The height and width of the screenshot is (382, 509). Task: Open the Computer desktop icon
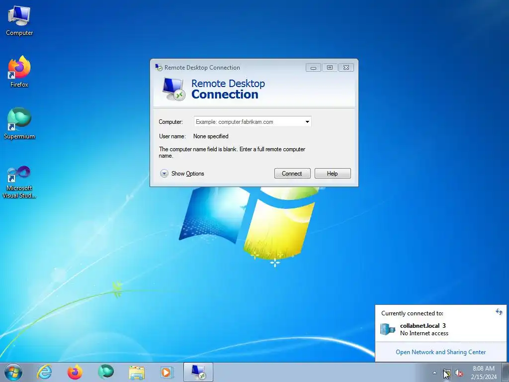pyautogui.click(x=19, y=21)
